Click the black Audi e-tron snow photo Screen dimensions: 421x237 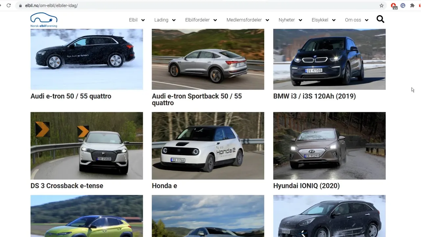click(87, 59)
